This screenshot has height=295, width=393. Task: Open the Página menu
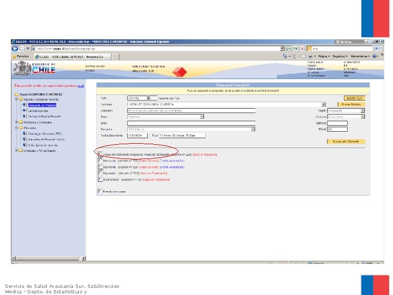[324, 56]
